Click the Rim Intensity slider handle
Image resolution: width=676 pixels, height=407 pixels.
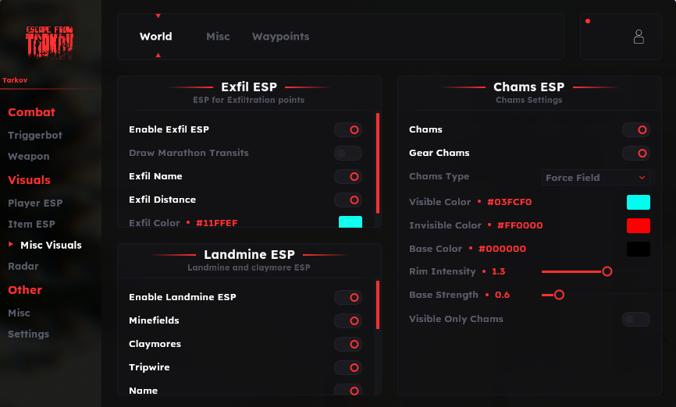(x=607, y=271)
